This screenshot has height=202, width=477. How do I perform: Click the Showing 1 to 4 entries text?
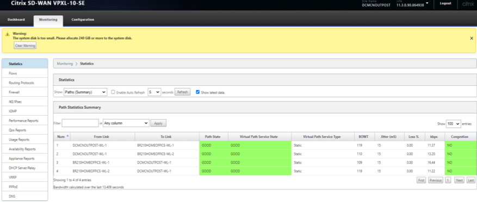[x=72, y=180]
